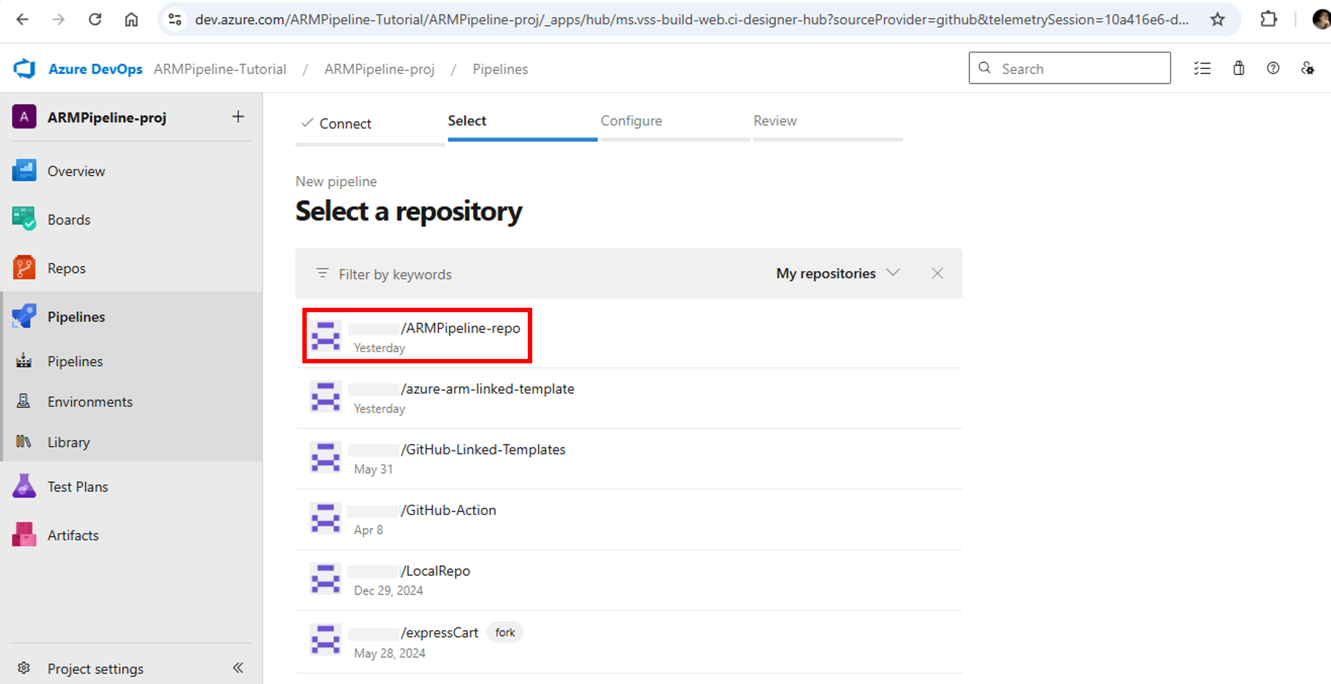The height and width of the screenshot is (684, 1331).
Task: Click the Azure DevOps logo
Action: point(24,68)
